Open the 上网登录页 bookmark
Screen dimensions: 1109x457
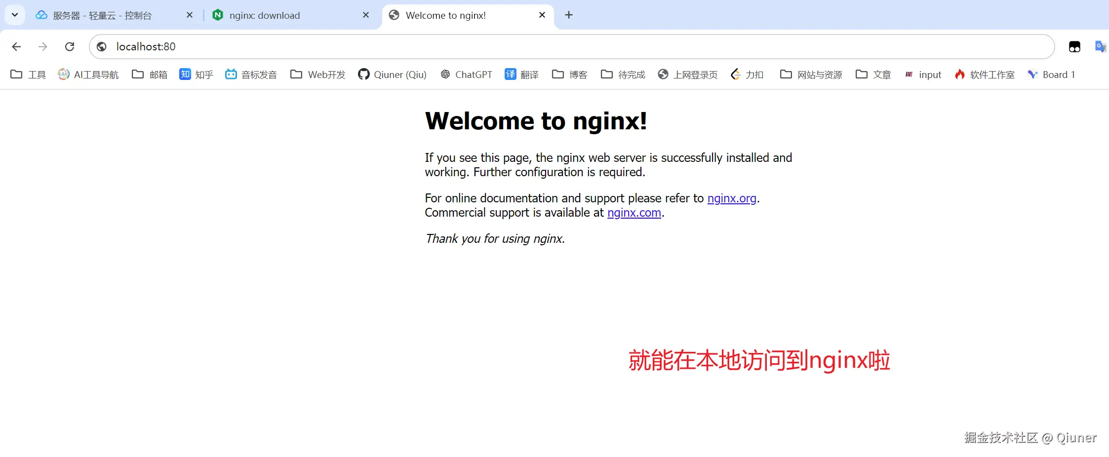click(x=688, y=75)
